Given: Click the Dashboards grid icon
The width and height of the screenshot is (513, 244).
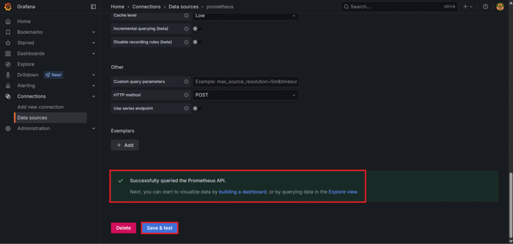Looking at the screenshot, I should (8, 53).
